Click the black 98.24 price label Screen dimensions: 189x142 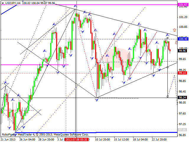[x=183, y=97]
